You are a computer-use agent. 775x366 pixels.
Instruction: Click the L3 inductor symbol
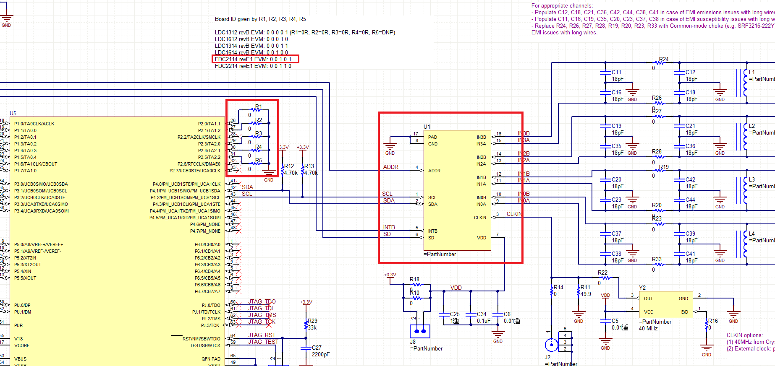tap(742, 190)
